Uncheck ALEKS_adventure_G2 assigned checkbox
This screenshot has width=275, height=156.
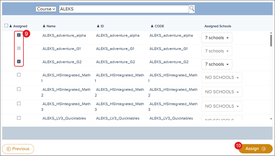click(x=19, y=62)
